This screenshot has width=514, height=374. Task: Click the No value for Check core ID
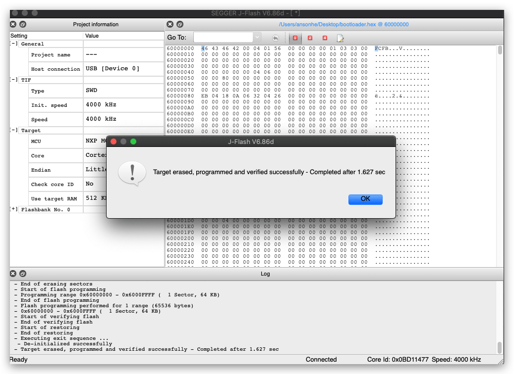point(90,184)
